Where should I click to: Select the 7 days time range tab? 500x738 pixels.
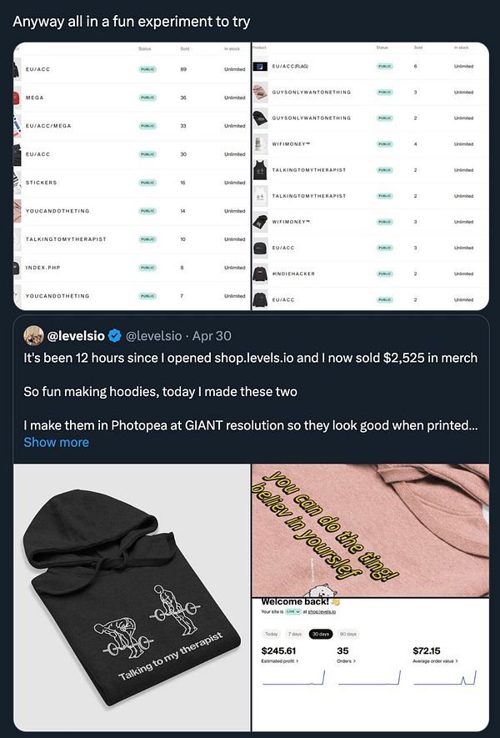295,634
